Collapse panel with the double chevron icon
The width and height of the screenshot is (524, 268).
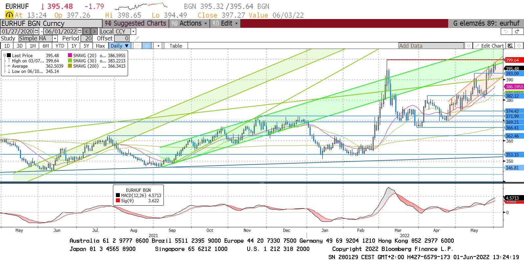click(x=469, y=46)
